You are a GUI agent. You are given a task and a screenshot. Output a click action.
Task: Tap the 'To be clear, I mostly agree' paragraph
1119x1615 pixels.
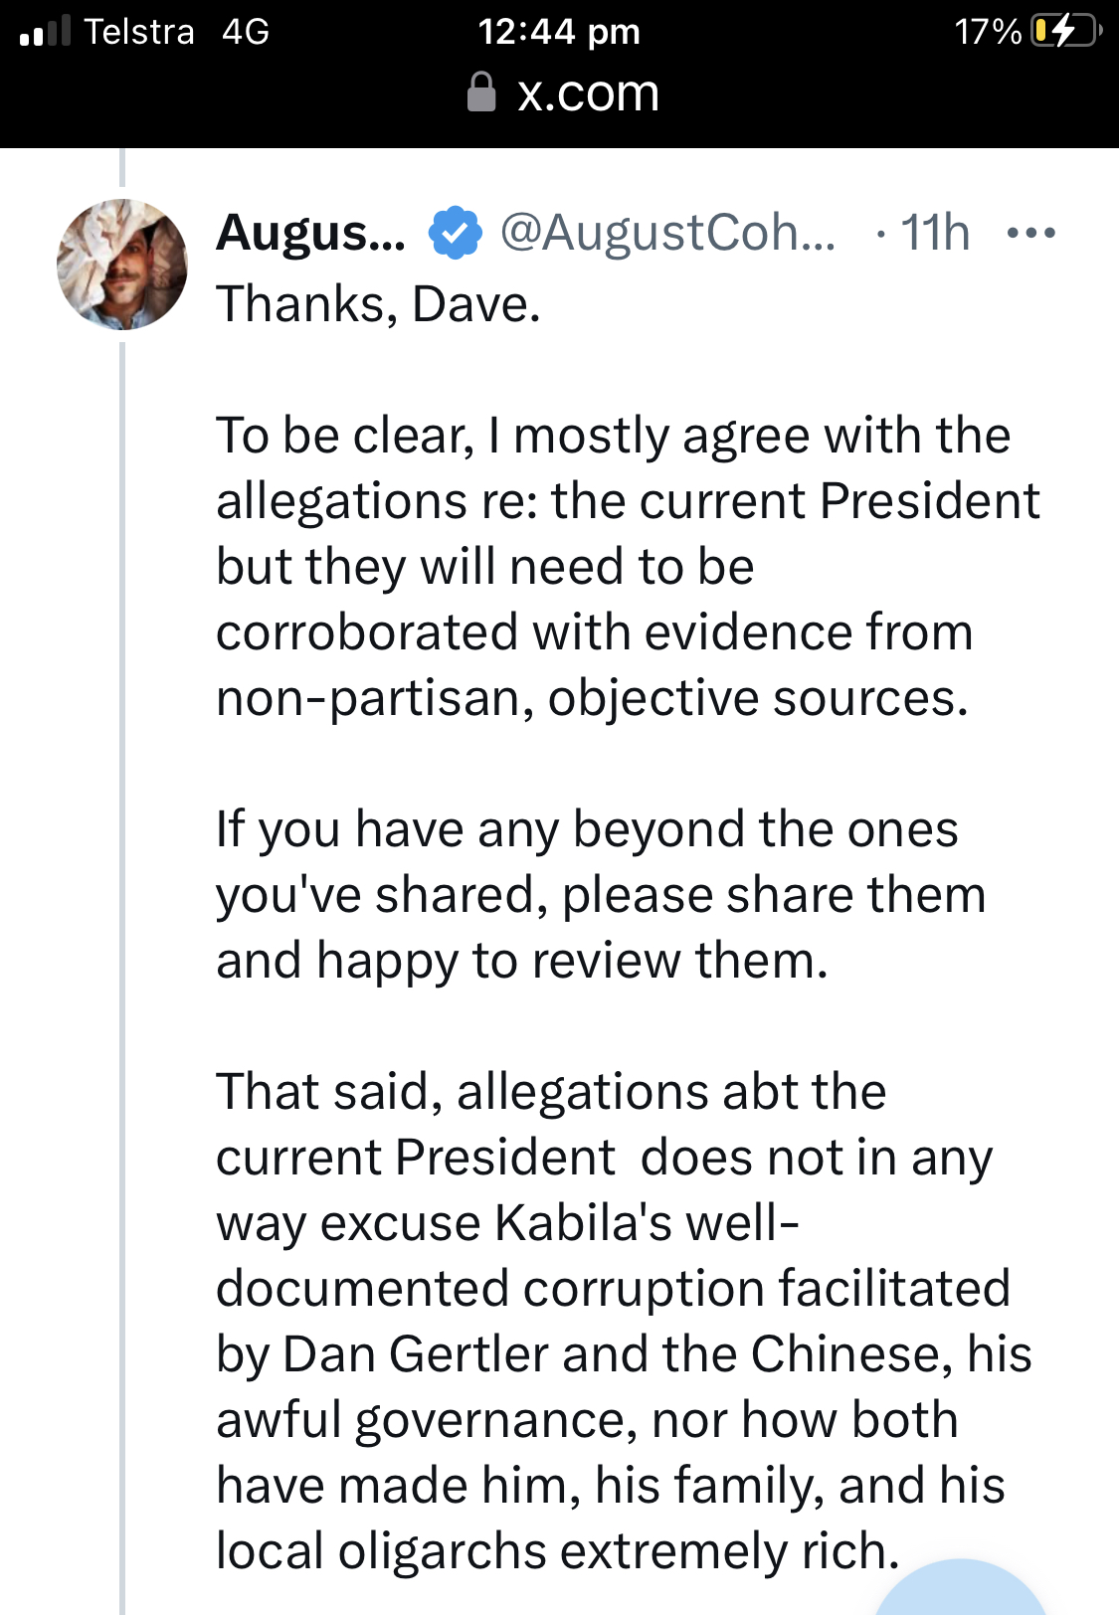(628, 567)
